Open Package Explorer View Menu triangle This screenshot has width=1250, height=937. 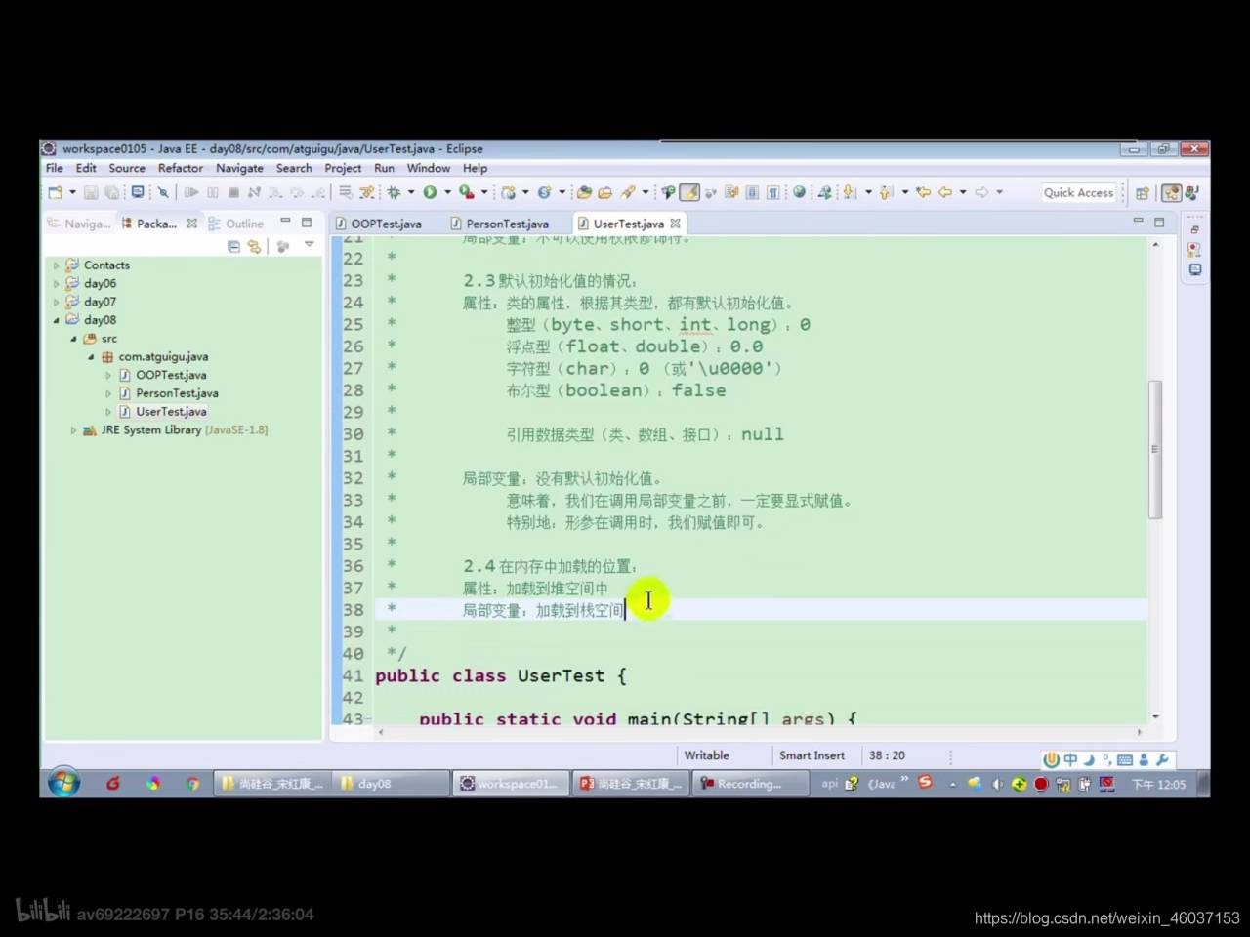tap(309, 245)
